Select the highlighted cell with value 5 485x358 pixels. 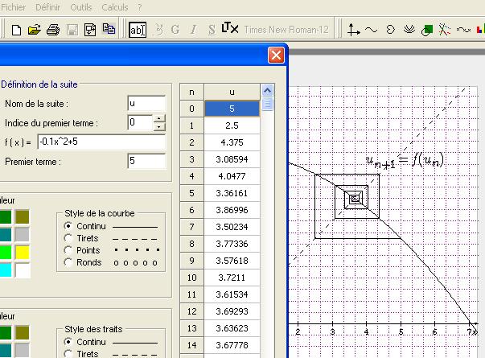(232, 109)
